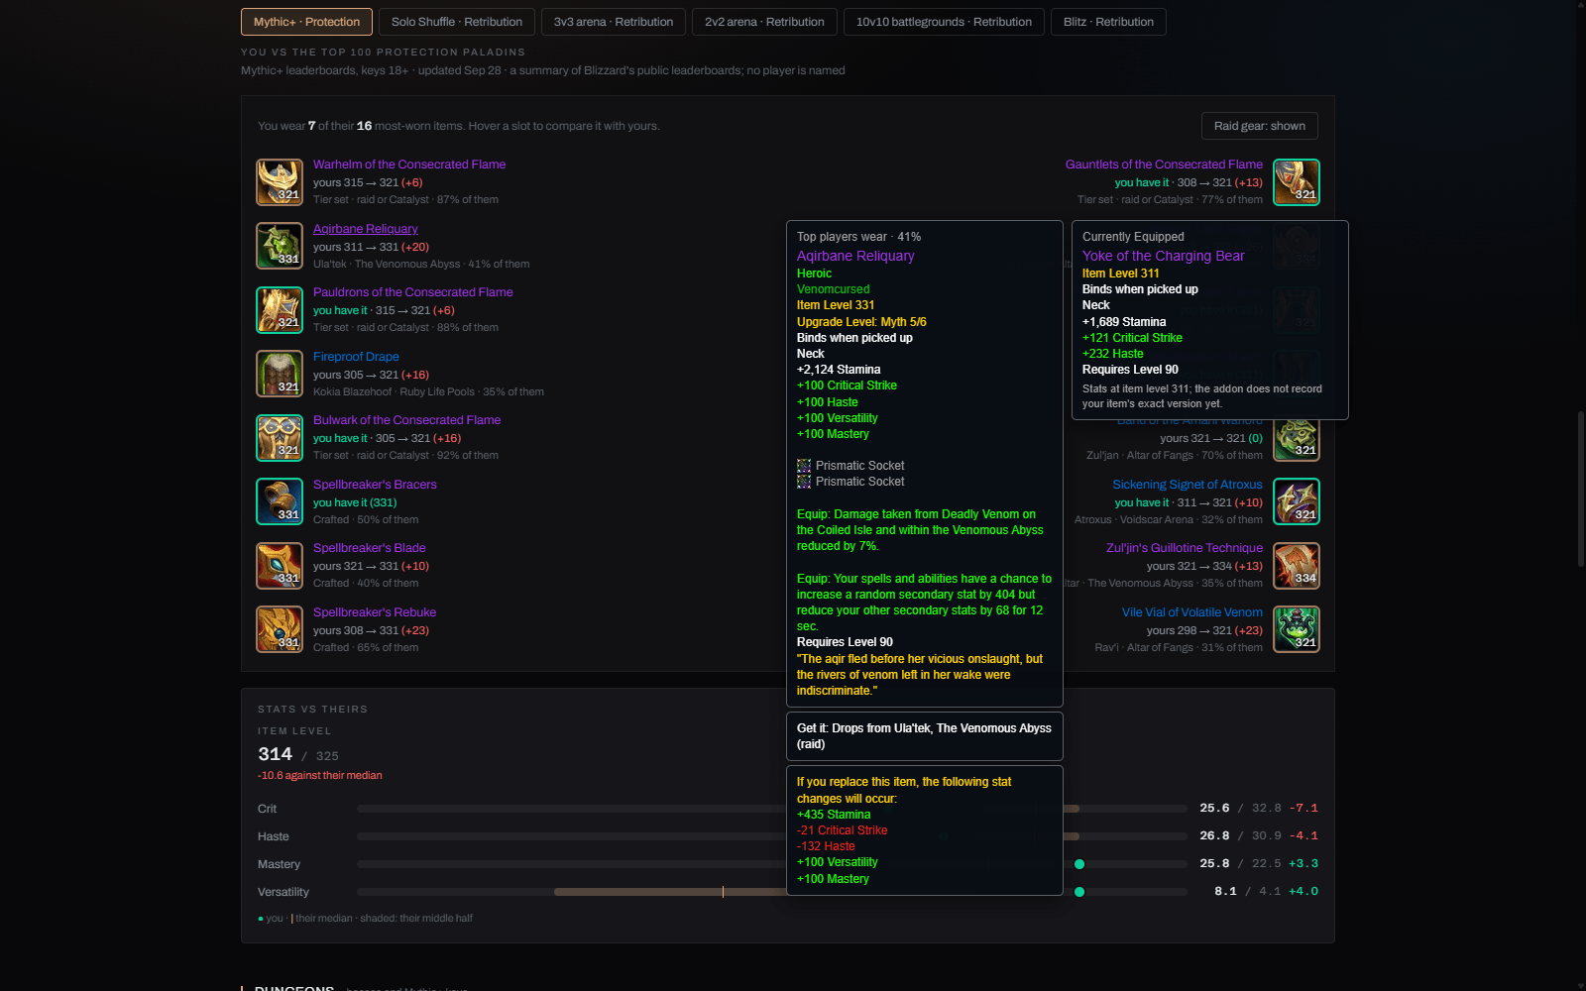The height and width of the screenshot is (991, 1586).
Task: Click the Versatility stat marker dot
Action: click(x=1079, y=892)
